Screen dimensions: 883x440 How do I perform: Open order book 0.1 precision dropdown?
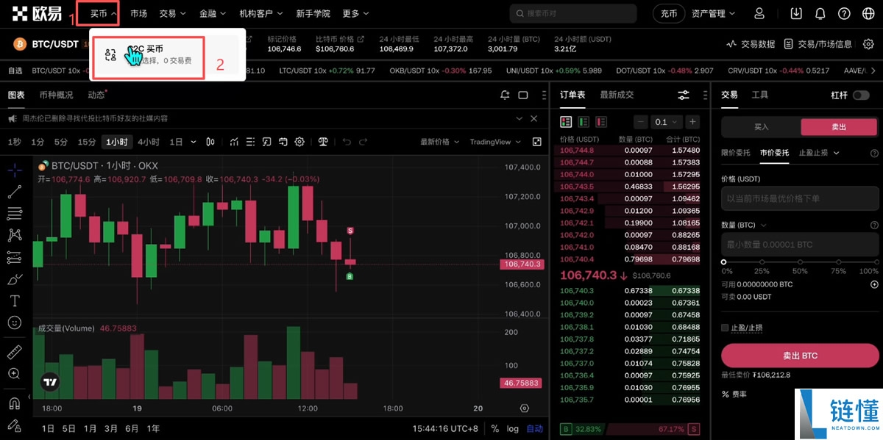coord(667,122)
